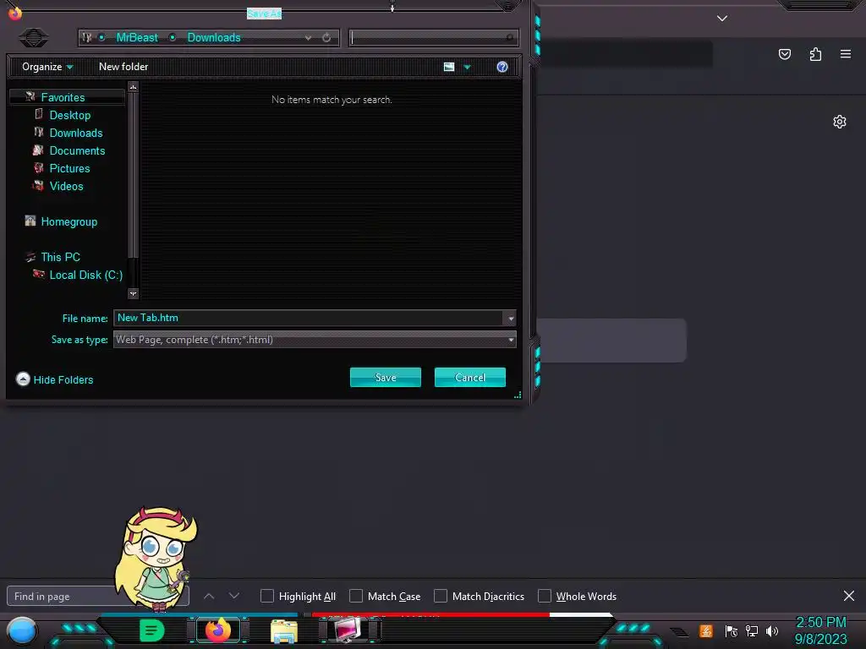The width and height of the screenshot is (866, 649).
Task: Click the Java tray icon
Action: point(706,630)
